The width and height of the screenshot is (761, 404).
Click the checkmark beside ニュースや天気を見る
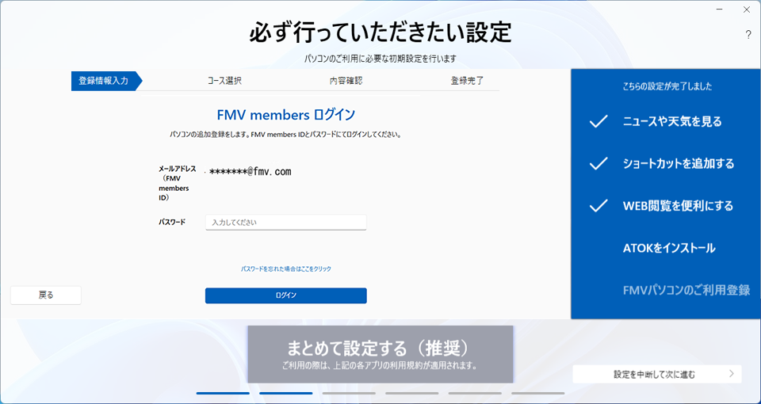[598, 122]
